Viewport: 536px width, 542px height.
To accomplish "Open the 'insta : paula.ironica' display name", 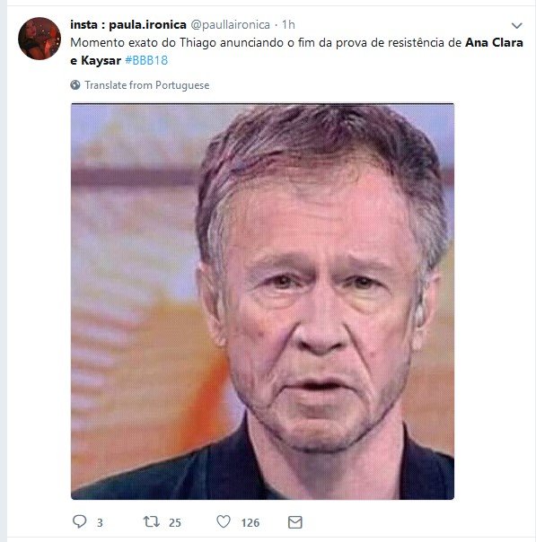I will pos(128,24).
